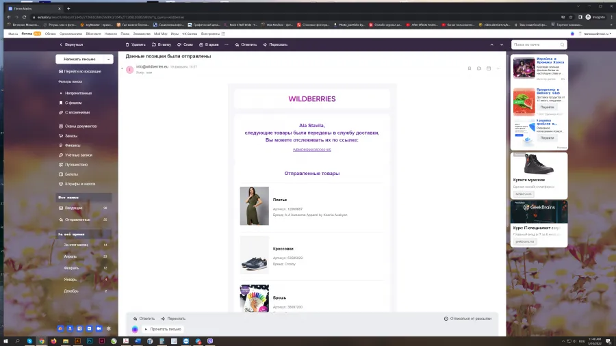Screen dimensions: 616x346
Task: Click Переслать in the top toolbar
Action: point(275,44)
